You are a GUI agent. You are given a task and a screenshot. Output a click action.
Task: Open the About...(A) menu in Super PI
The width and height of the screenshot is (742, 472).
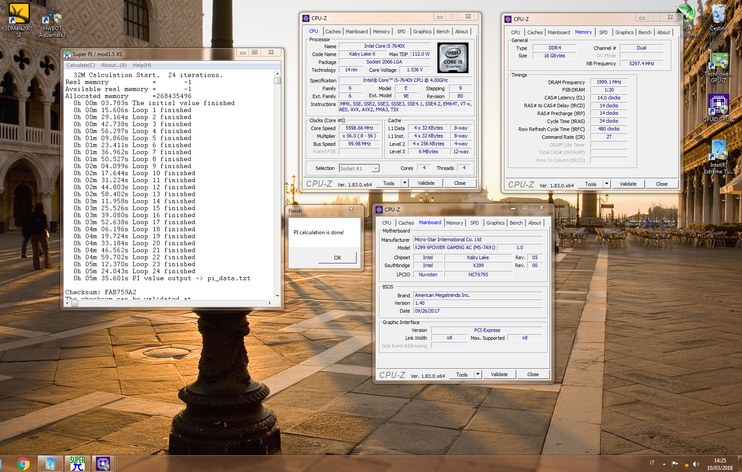(114, 65)
